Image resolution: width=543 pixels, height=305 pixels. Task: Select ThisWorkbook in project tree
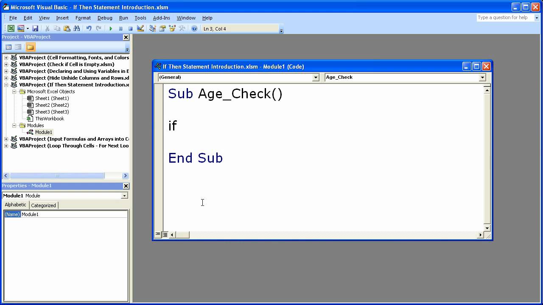click(x=49, y=119)
